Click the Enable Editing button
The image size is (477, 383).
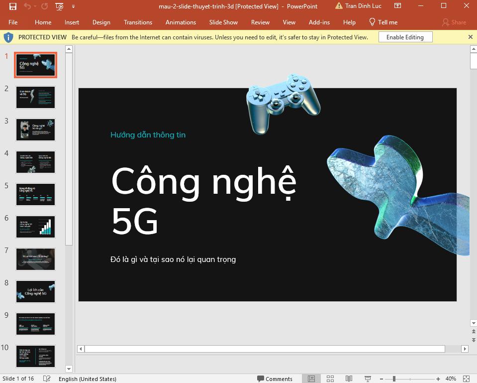[405, 37]
